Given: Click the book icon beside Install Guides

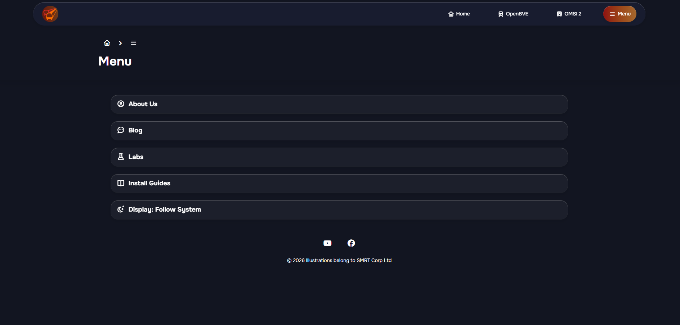Looking at the screenshot, I should pyautogui.click(x=121, y=183).
